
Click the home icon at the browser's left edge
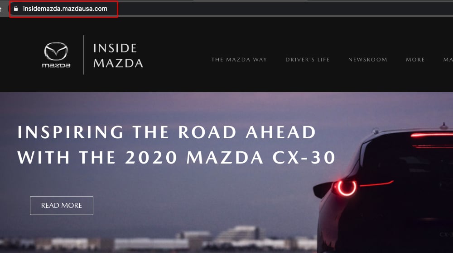(1, 9)
